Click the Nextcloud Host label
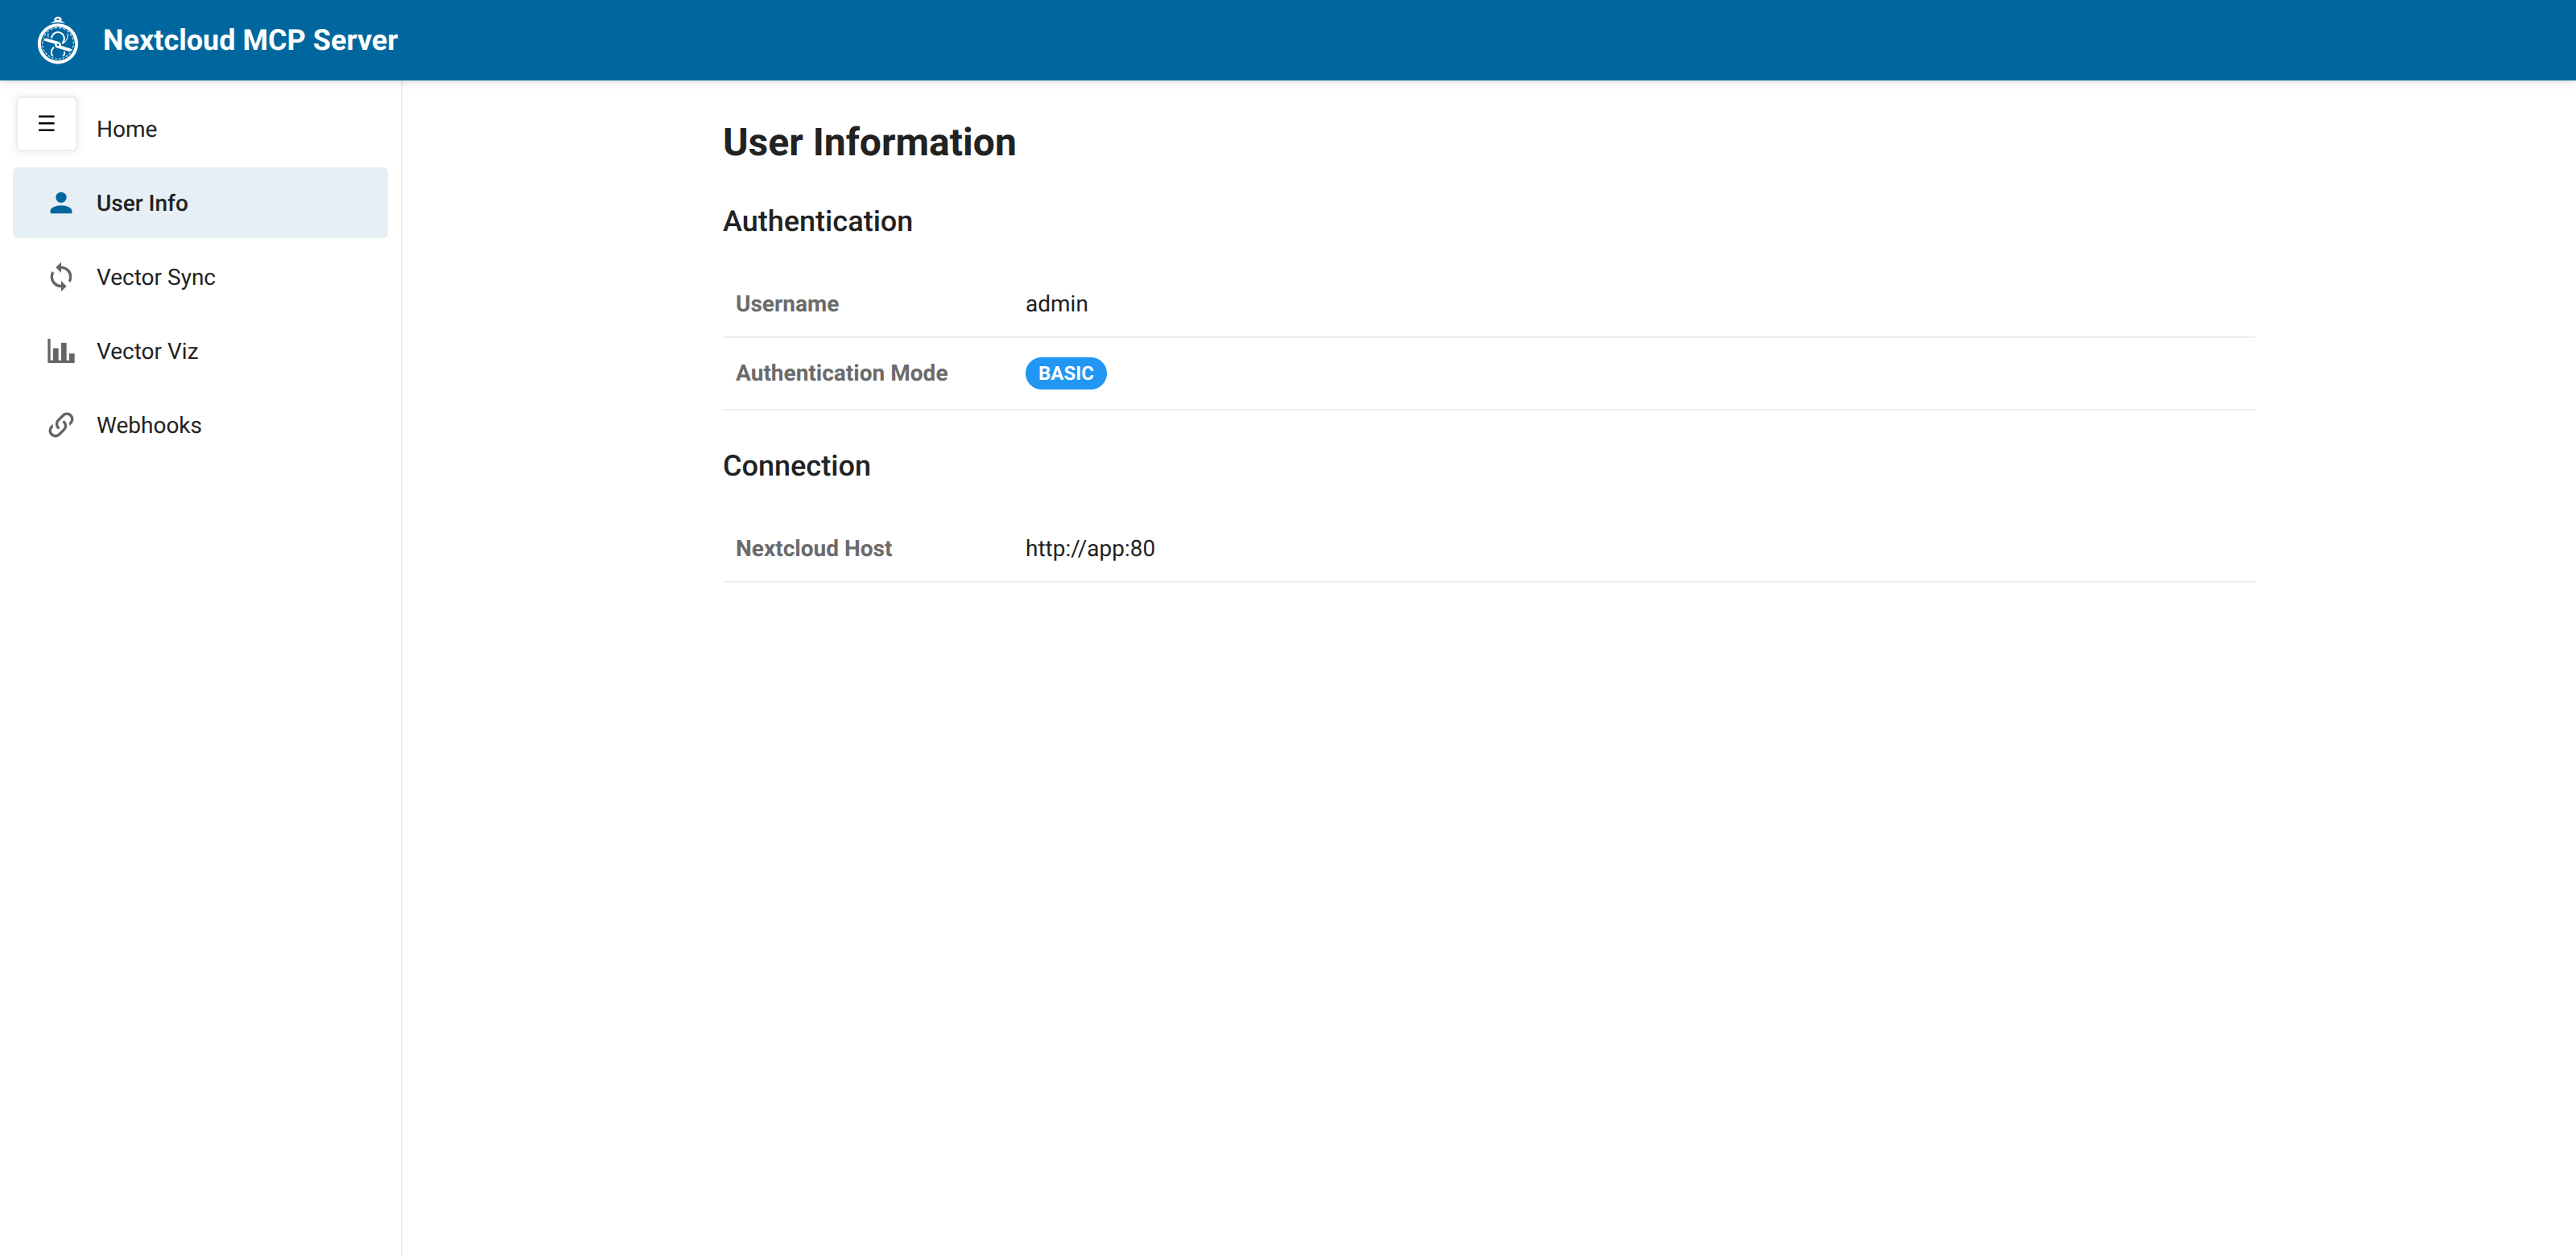 point(813,549)
